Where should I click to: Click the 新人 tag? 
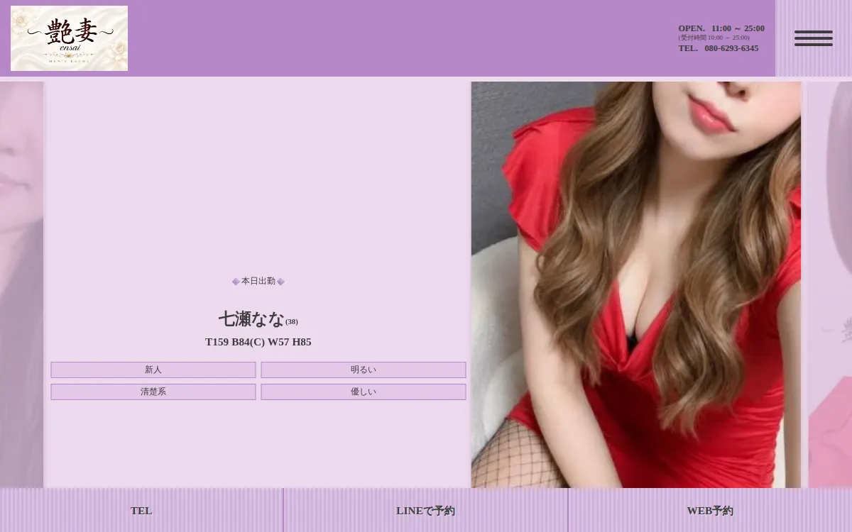point(153,370)
